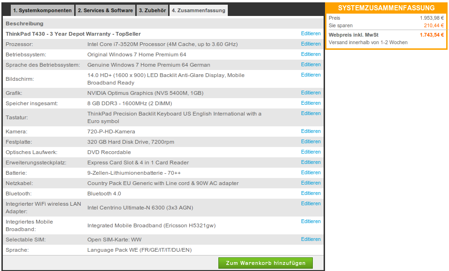Click the Preis value 1.953,98 €
This screenshot has width=449, height=271.
point(432,18)
